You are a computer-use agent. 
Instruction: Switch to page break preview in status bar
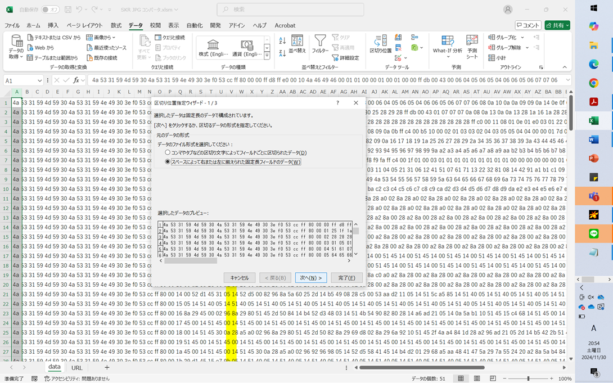pos(493,379)
